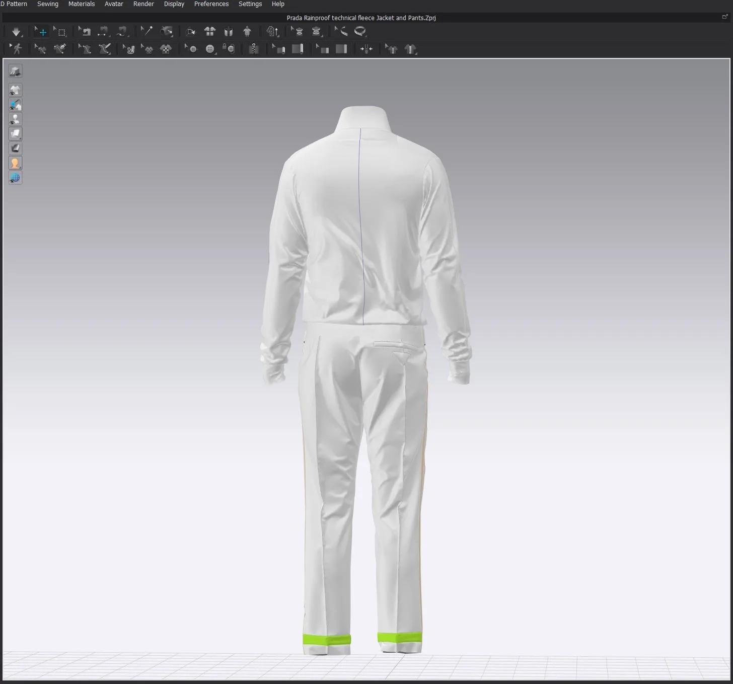Click the jacket center back seam line
Viewport: 733px width, 684px height.
[x=361, y=226]
